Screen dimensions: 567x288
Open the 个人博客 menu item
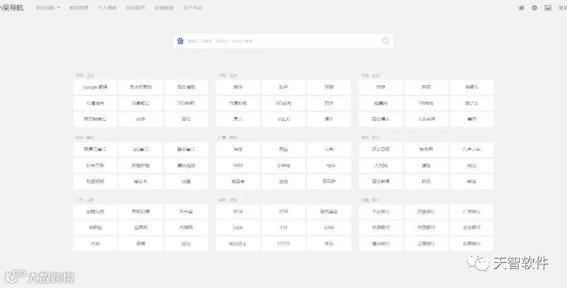pyautogui.click(x=107, y=8)
